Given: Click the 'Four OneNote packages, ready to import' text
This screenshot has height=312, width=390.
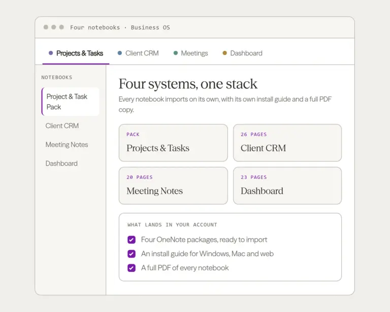Looking at the screenshot, I should [204, 240].
